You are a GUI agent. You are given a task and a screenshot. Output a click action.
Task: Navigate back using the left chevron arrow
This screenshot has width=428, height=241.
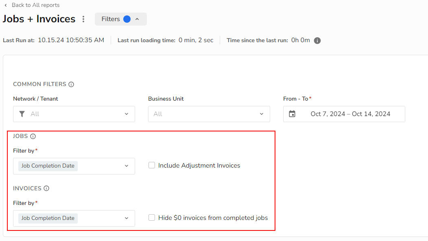(x=5, y=5)
